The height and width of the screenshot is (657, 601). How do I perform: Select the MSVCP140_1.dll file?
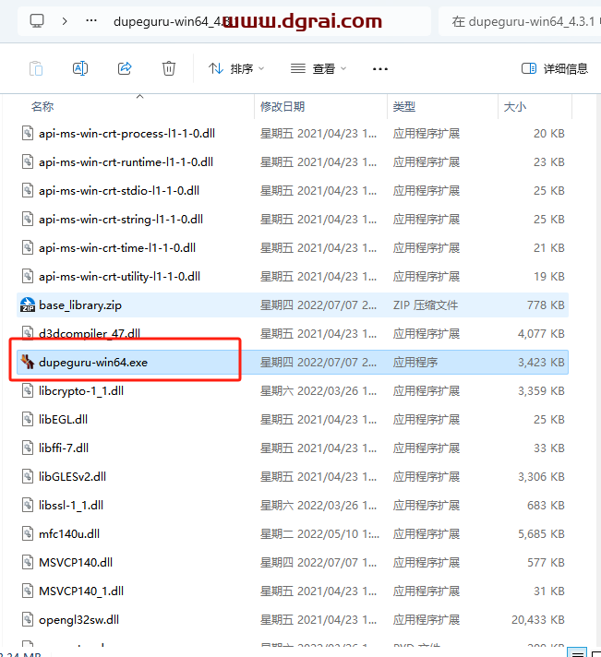293,591
